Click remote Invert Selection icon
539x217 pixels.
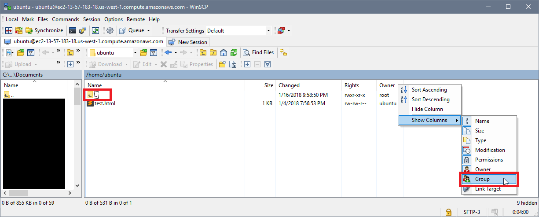267,64
